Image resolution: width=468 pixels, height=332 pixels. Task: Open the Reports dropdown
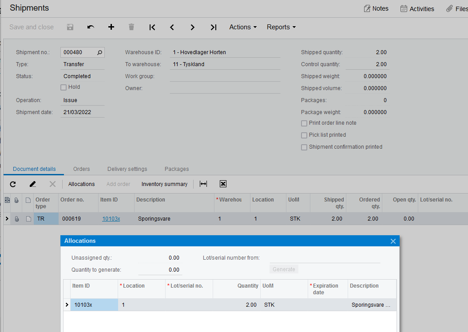coord(281,27)
